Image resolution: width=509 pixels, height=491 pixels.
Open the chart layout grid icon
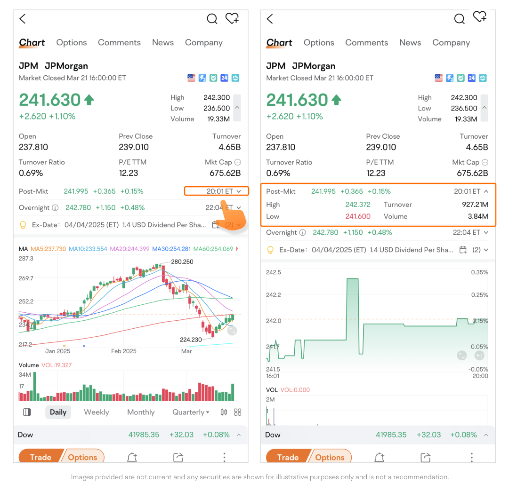click(x=237, y=412)
